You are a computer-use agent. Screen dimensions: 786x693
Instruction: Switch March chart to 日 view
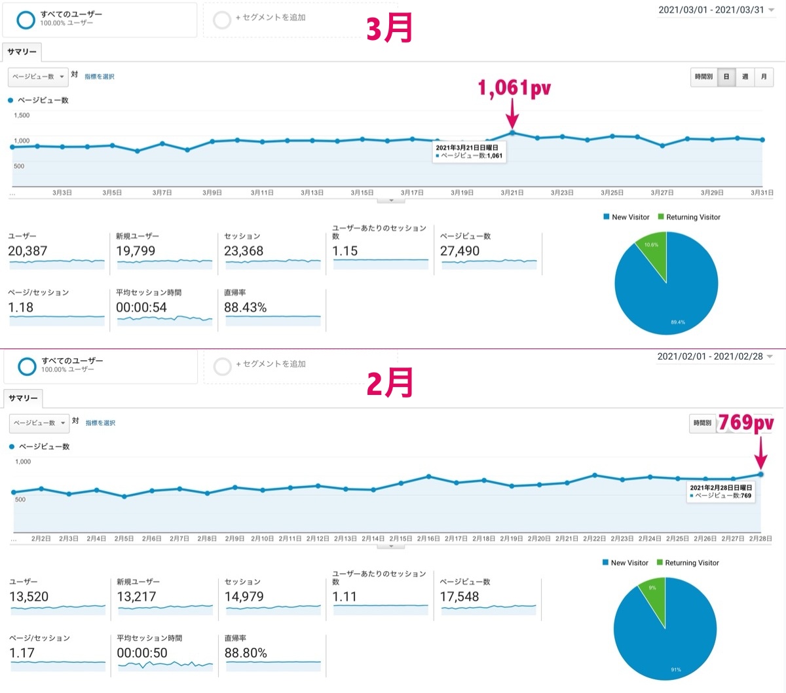point(726,77)
